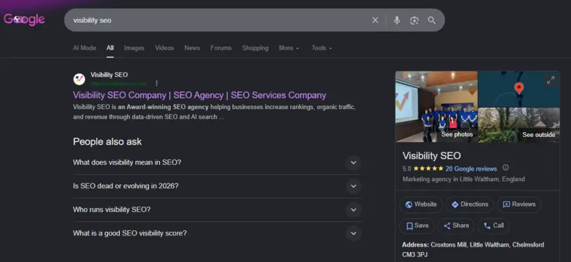Open the Videos tab
This screenshot has height=262, width=571.
[164, 48]
